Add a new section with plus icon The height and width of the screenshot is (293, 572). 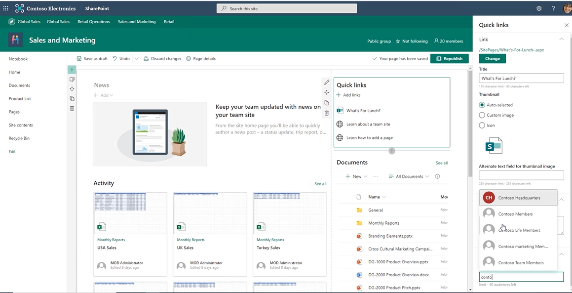[72, 70]
